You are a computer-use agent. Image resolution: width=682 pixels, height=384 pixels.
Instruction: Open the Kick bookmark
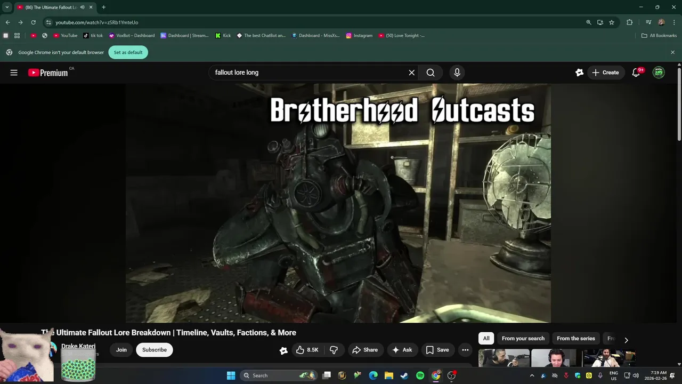click(223, 36)
